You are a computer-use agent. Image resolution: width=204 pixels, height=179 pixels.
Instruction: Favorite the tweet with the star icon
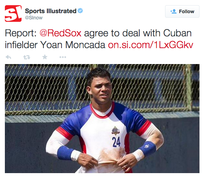45,57
